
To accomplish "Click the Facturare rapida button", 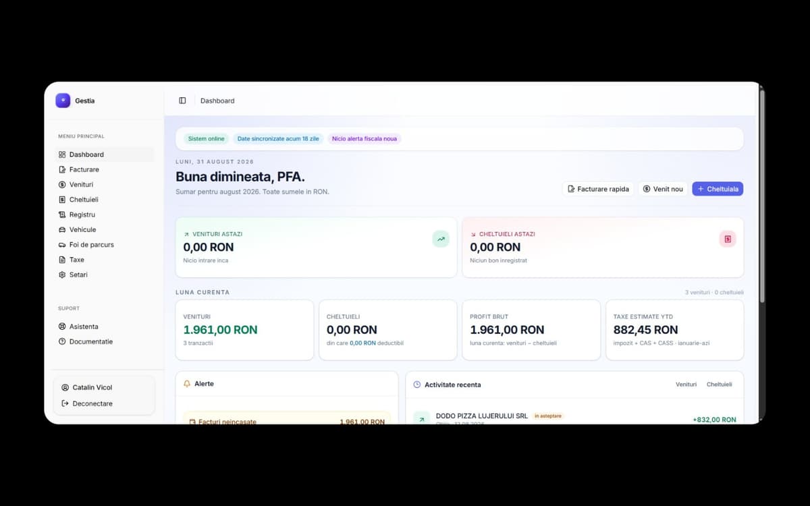I will [x=598, y=189].
